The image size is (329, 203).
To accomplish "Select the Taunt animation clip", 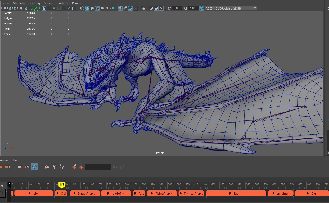I will pos(236,193).
